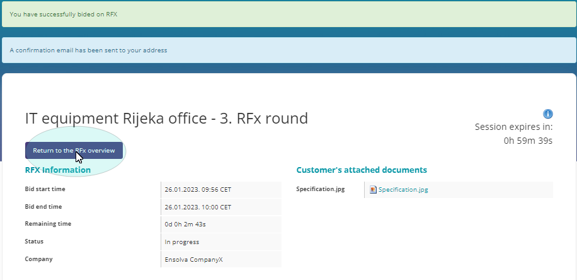Select the Customer's attached documents heading
The image size is (577, 280).
pos(362,170)
